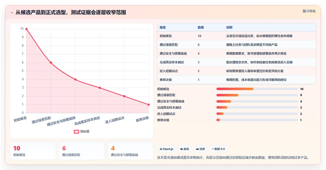Toggle the 指标值 legend swatch
This screenshot has width=326, height=170.
[x=76, y=131]
